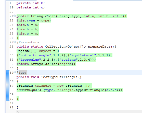142x113 pixels.
Task: Click 'this.a = a;' on line 23
Action: (28, 25)
